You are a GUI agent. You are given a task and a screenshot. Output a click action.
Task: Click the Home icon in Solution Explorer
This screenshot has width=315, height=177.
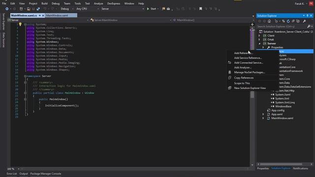point(269,21)
